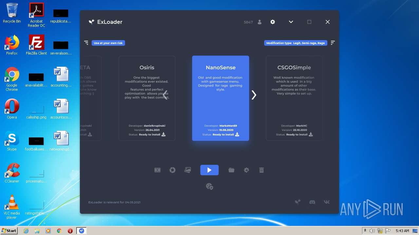
Task: Open the Modification type filter badge
Action: click(x=296, y=43)
